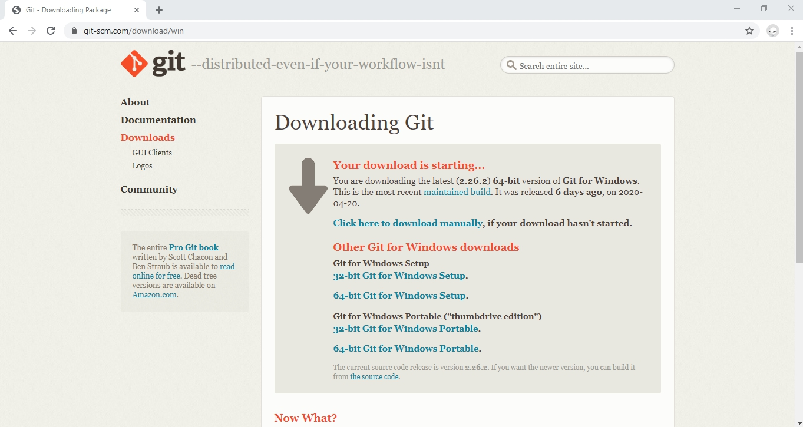803x427 pixels.
Task: Switch to the Git - Downloading Package tab
Action: (x=71, y=9)
